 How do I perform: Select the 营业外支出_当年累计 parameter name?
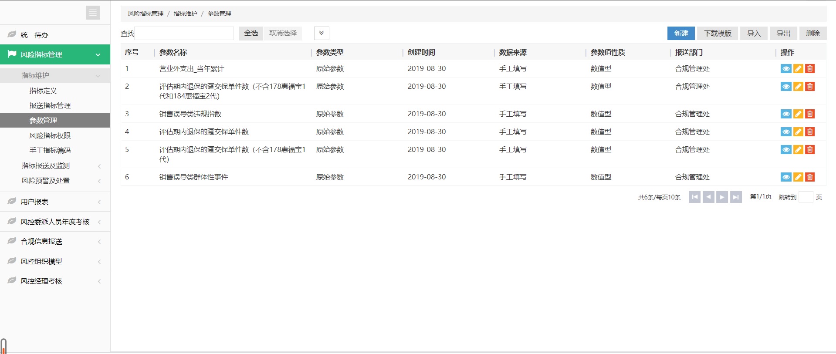(x=192, y=69)
